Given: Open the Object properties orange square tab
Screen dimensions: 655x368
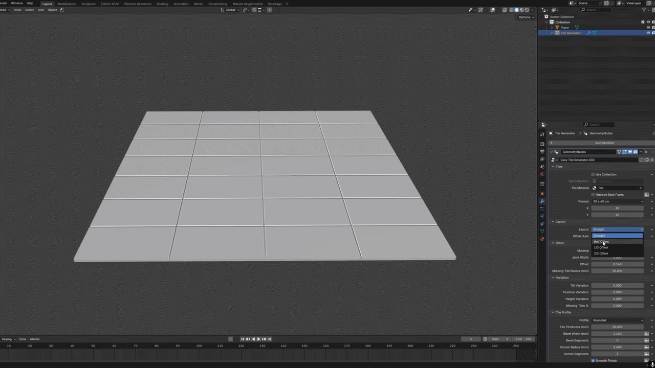Looking at the screenshot, I should click(542, 194).
